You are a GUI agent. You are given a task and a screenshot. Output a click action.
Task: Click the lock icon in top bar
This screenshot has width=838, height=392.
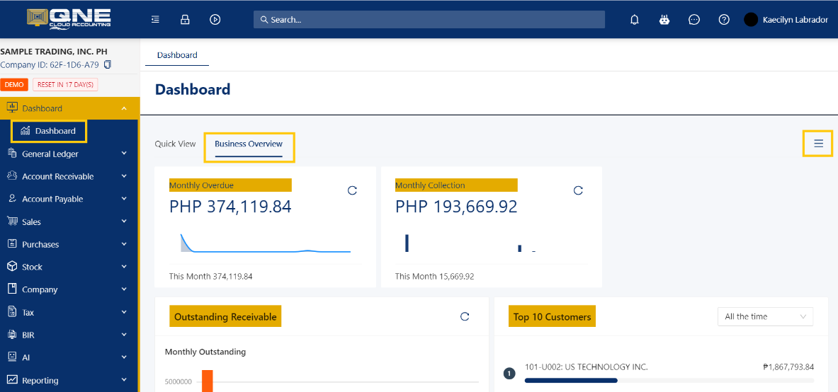[x=185, y=19]
